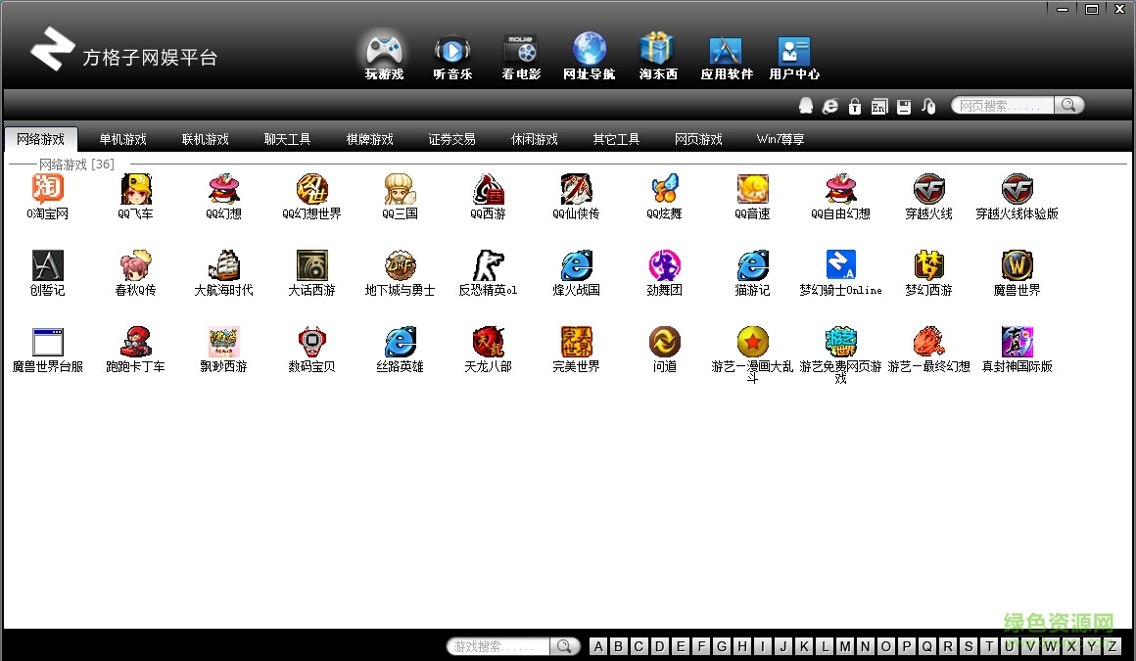
Task: Click the lock icon in toolbar
Action: coord(855,106)
